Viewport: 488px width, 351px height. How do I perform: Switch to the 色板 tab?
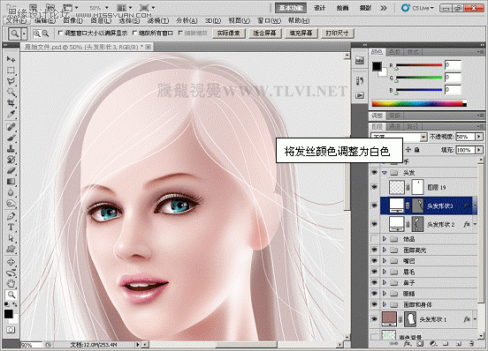coord(395,52)
